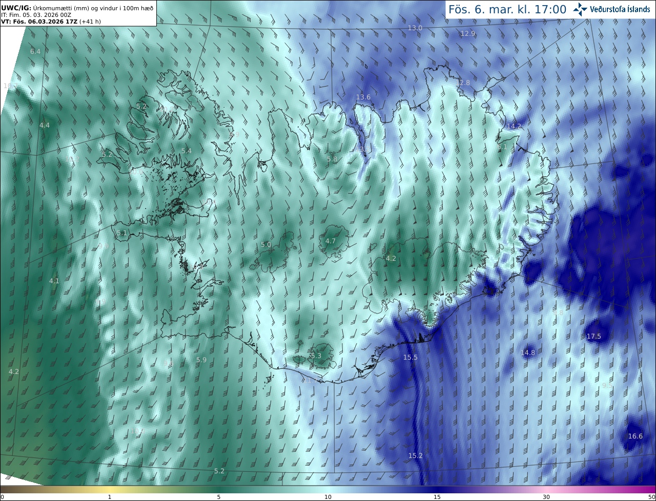Click the map value 14.2
This screenshot has height=501, width=656.
pos(514,126)
